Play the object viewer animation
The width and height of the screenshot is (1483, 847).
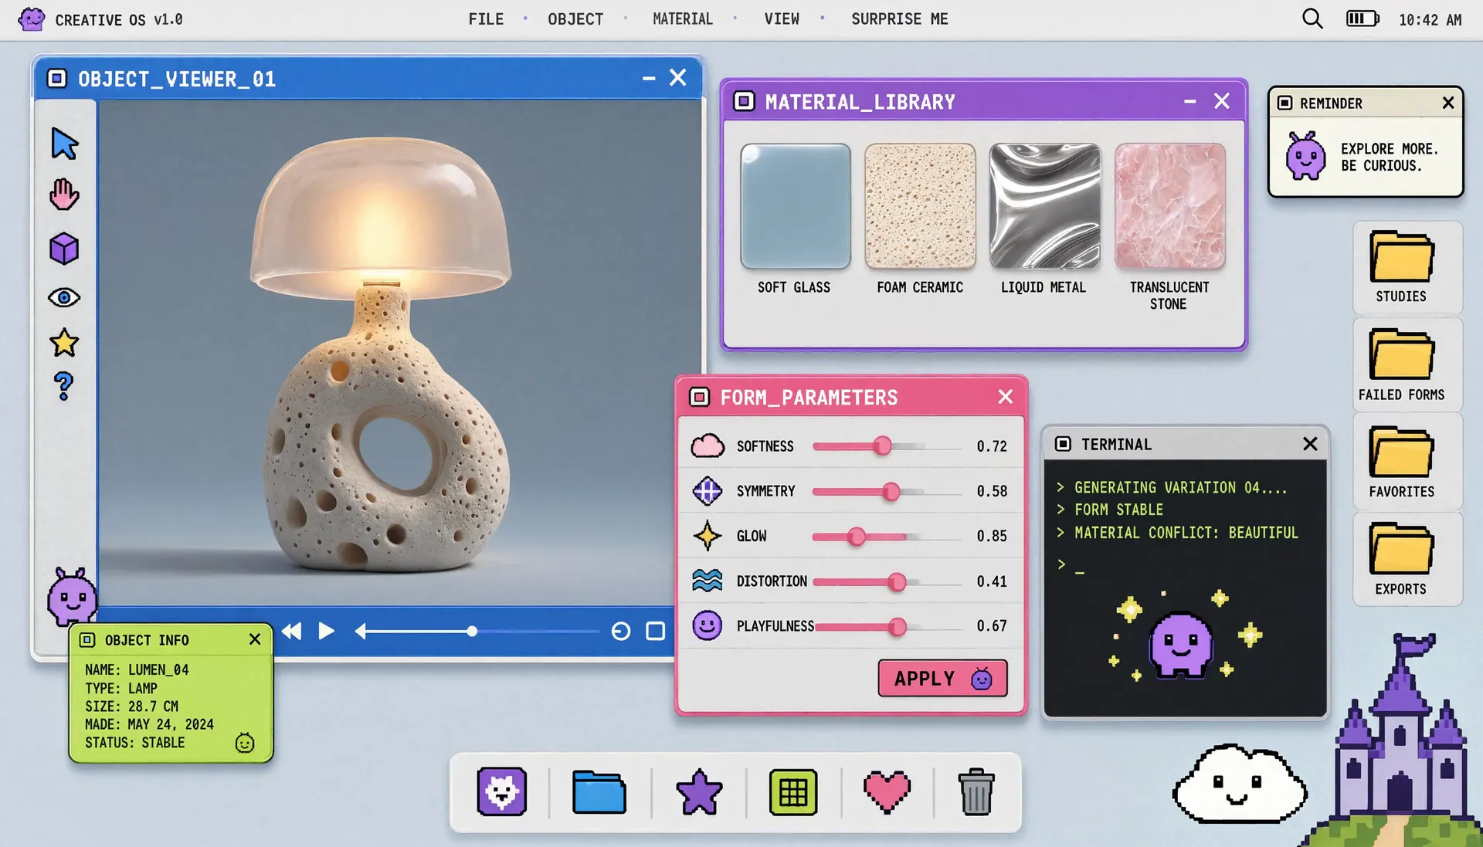(x=327, y=632)
